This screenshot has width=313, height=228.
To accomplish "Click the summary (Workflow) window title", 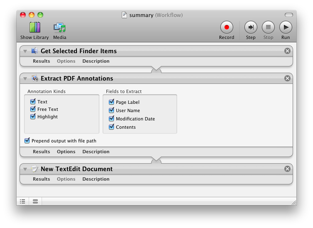I will tap(156, 15).
